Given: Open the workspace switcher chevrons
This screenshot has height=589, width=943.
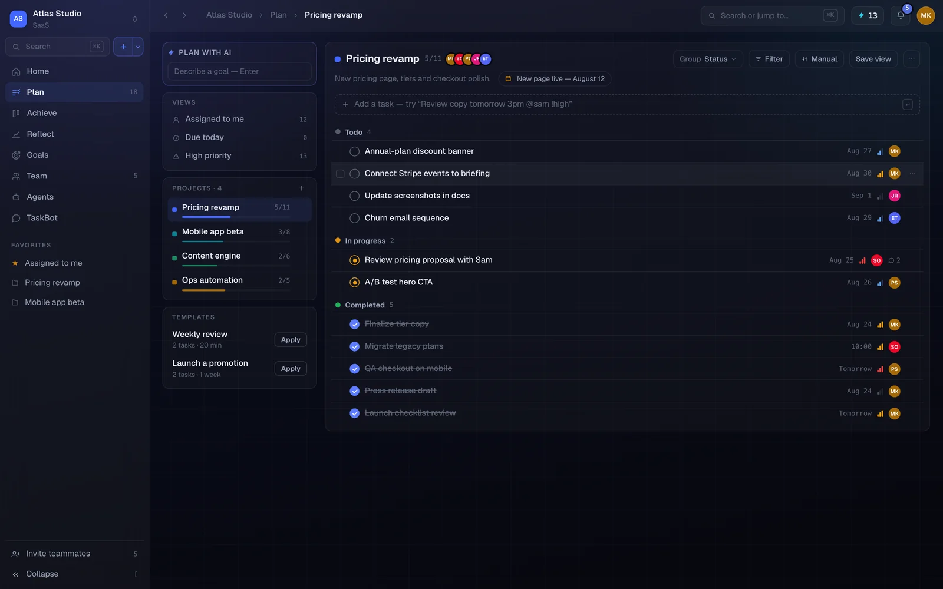Looking at the screenshot, I should tap(135, 19).
